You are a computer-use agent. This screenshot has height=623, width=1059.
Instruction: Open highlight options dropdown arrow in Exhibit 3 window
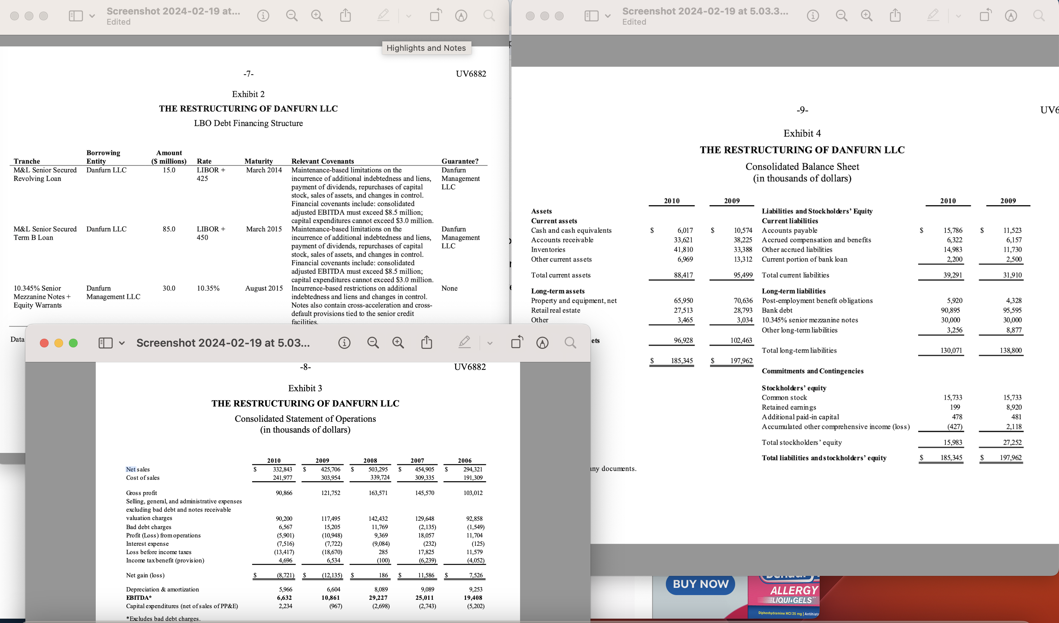pos(490,343)
